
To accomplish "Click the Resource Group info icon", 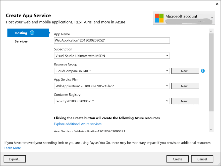I will click(203, 71).
